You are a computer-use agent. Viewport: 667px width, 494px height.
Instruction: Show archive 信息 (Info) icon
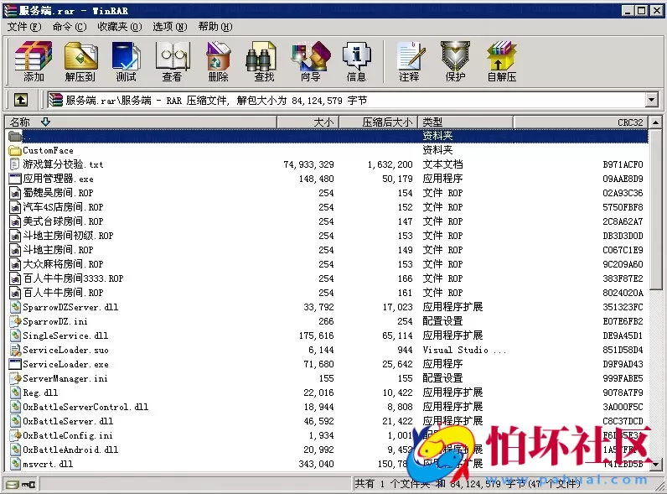[356, 61]
